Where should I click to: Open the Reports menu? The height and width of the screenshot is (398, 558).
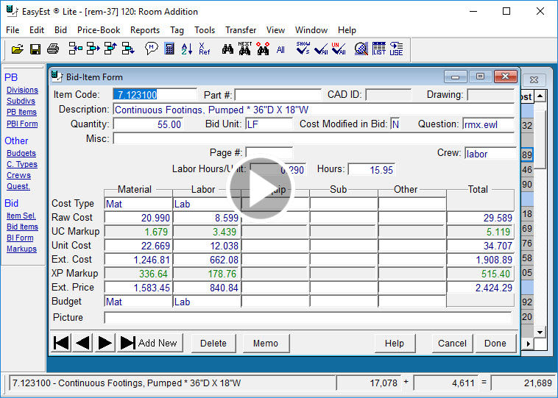click(x=145, y=30)
